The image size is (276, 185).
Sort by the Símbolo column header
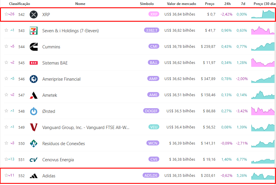[x=147, y=4]
